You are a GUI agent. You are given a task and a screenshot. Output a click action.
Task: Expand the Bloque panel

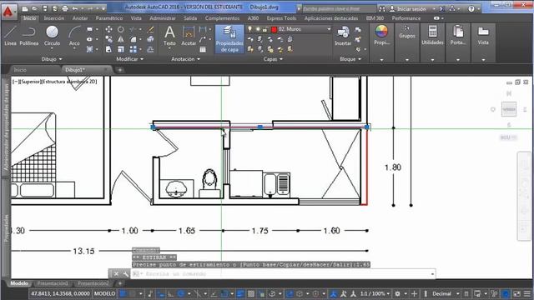pyautogui.click(x=350, y=59)
